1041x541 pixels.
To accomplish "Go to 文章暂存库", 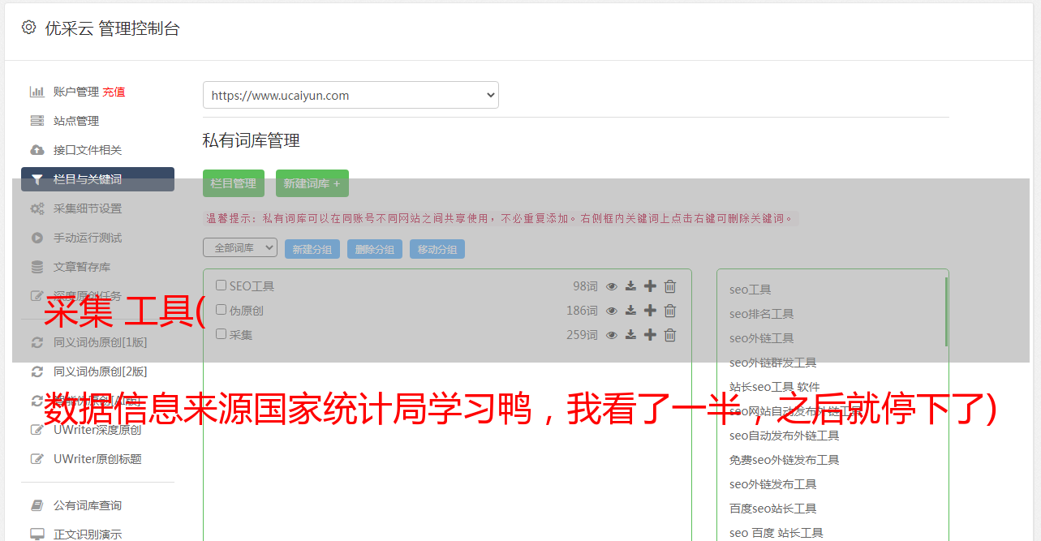I will 82,267.
